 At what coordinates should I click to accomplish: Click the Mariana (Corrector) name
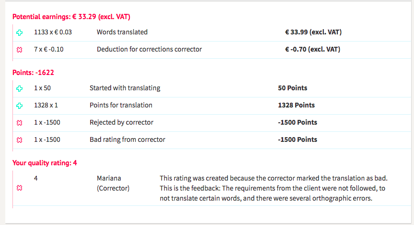point(113,183)
